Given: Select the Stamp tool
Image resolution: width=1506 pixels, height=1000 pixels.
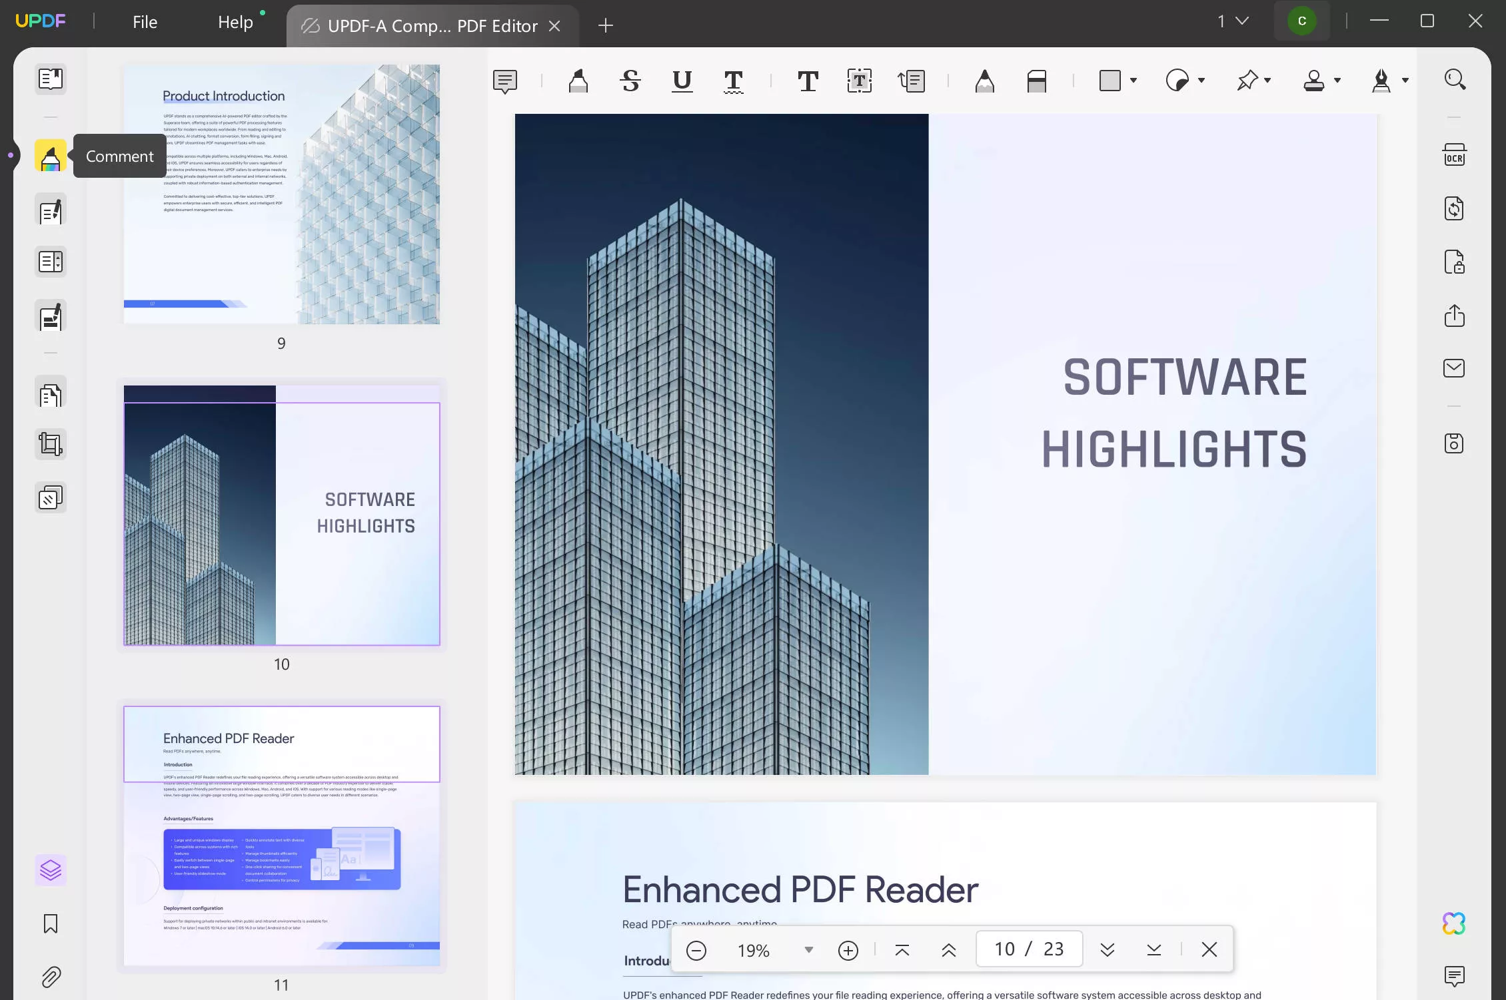Looking at the screenshot, I should tap(1314, 81).
